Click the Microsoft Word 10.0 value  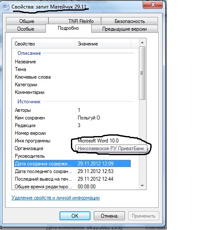98,141
